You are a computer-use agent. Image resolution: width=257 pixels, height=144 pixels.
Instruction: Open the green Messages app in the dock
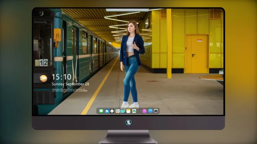point(101,111)
